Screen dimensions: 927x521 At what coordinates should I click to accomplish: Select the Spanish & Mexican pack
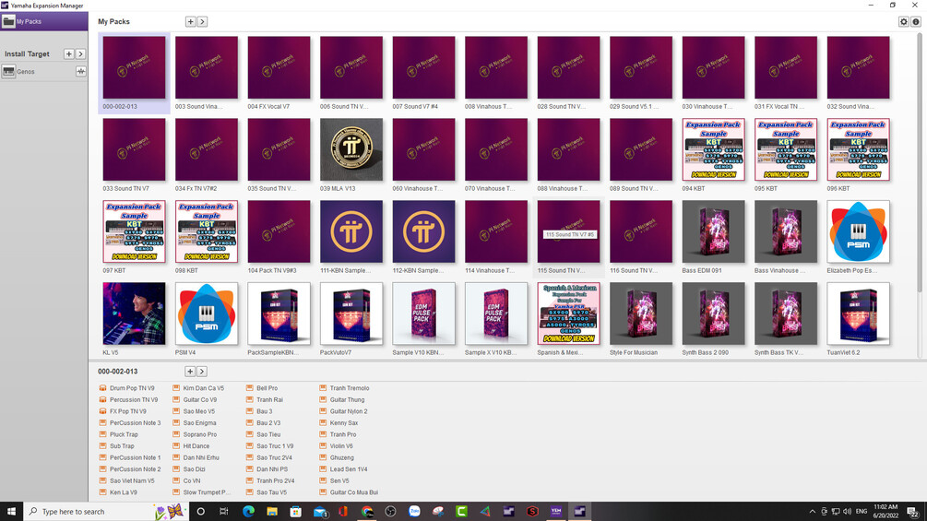[569, 314]
